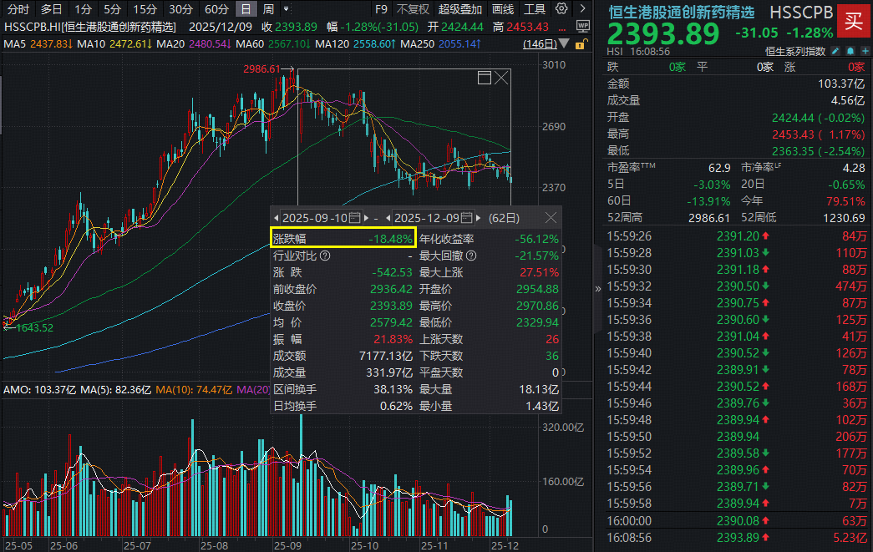This screenshot has width=873, height=552.
Task: Click the bell alert icon
Action: pyautogui.click(x=849, y=51)
